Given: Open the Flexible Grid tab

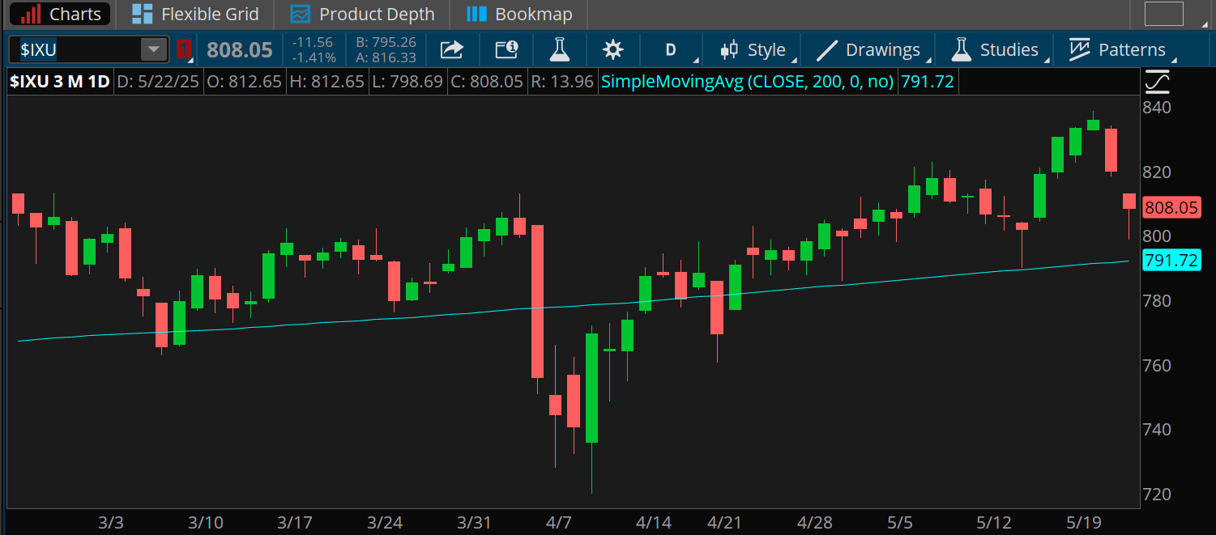Looking at the screenshot, I should [x=195, y=14].
